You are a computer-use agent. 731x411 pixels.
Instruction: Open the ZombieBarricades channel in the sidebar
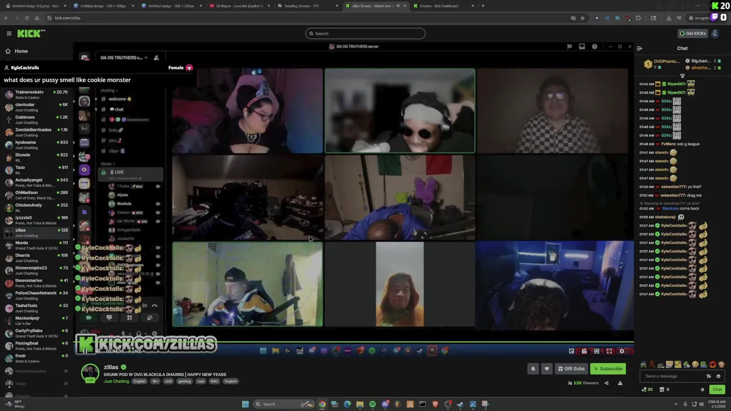[x=35, y=132]
